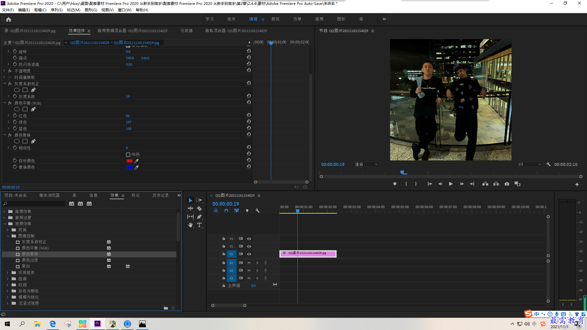Reset the 灰度系数 parameter

coord(249,96)
